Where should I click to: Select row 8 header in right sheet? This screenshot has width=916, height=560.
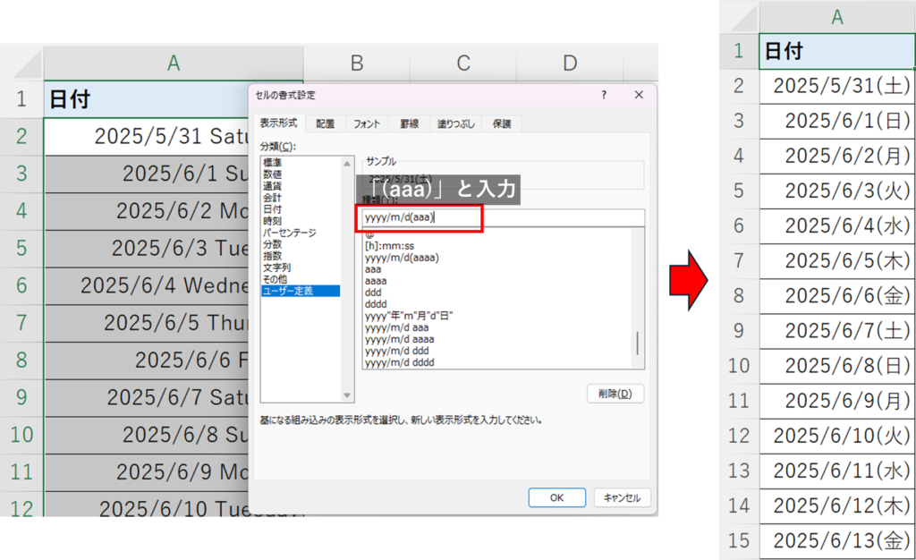(739, 296)
